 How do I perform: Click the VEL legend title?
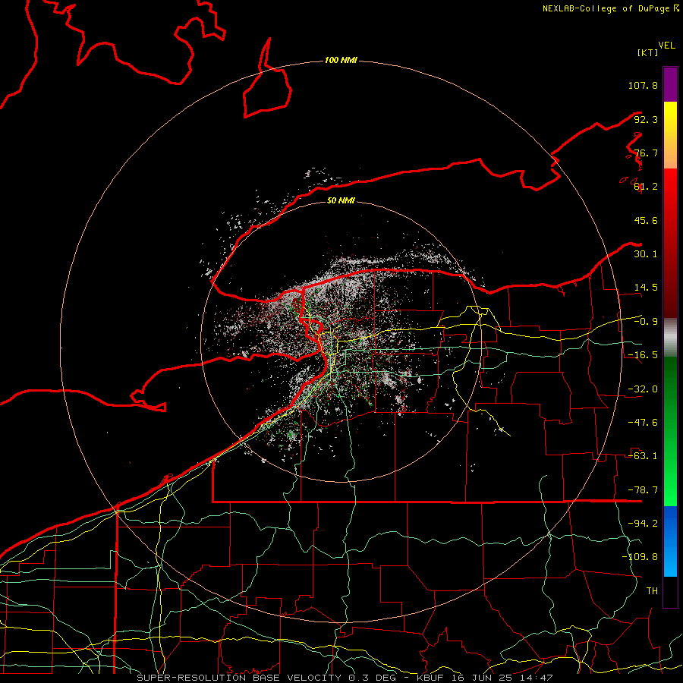click(666, 46)
